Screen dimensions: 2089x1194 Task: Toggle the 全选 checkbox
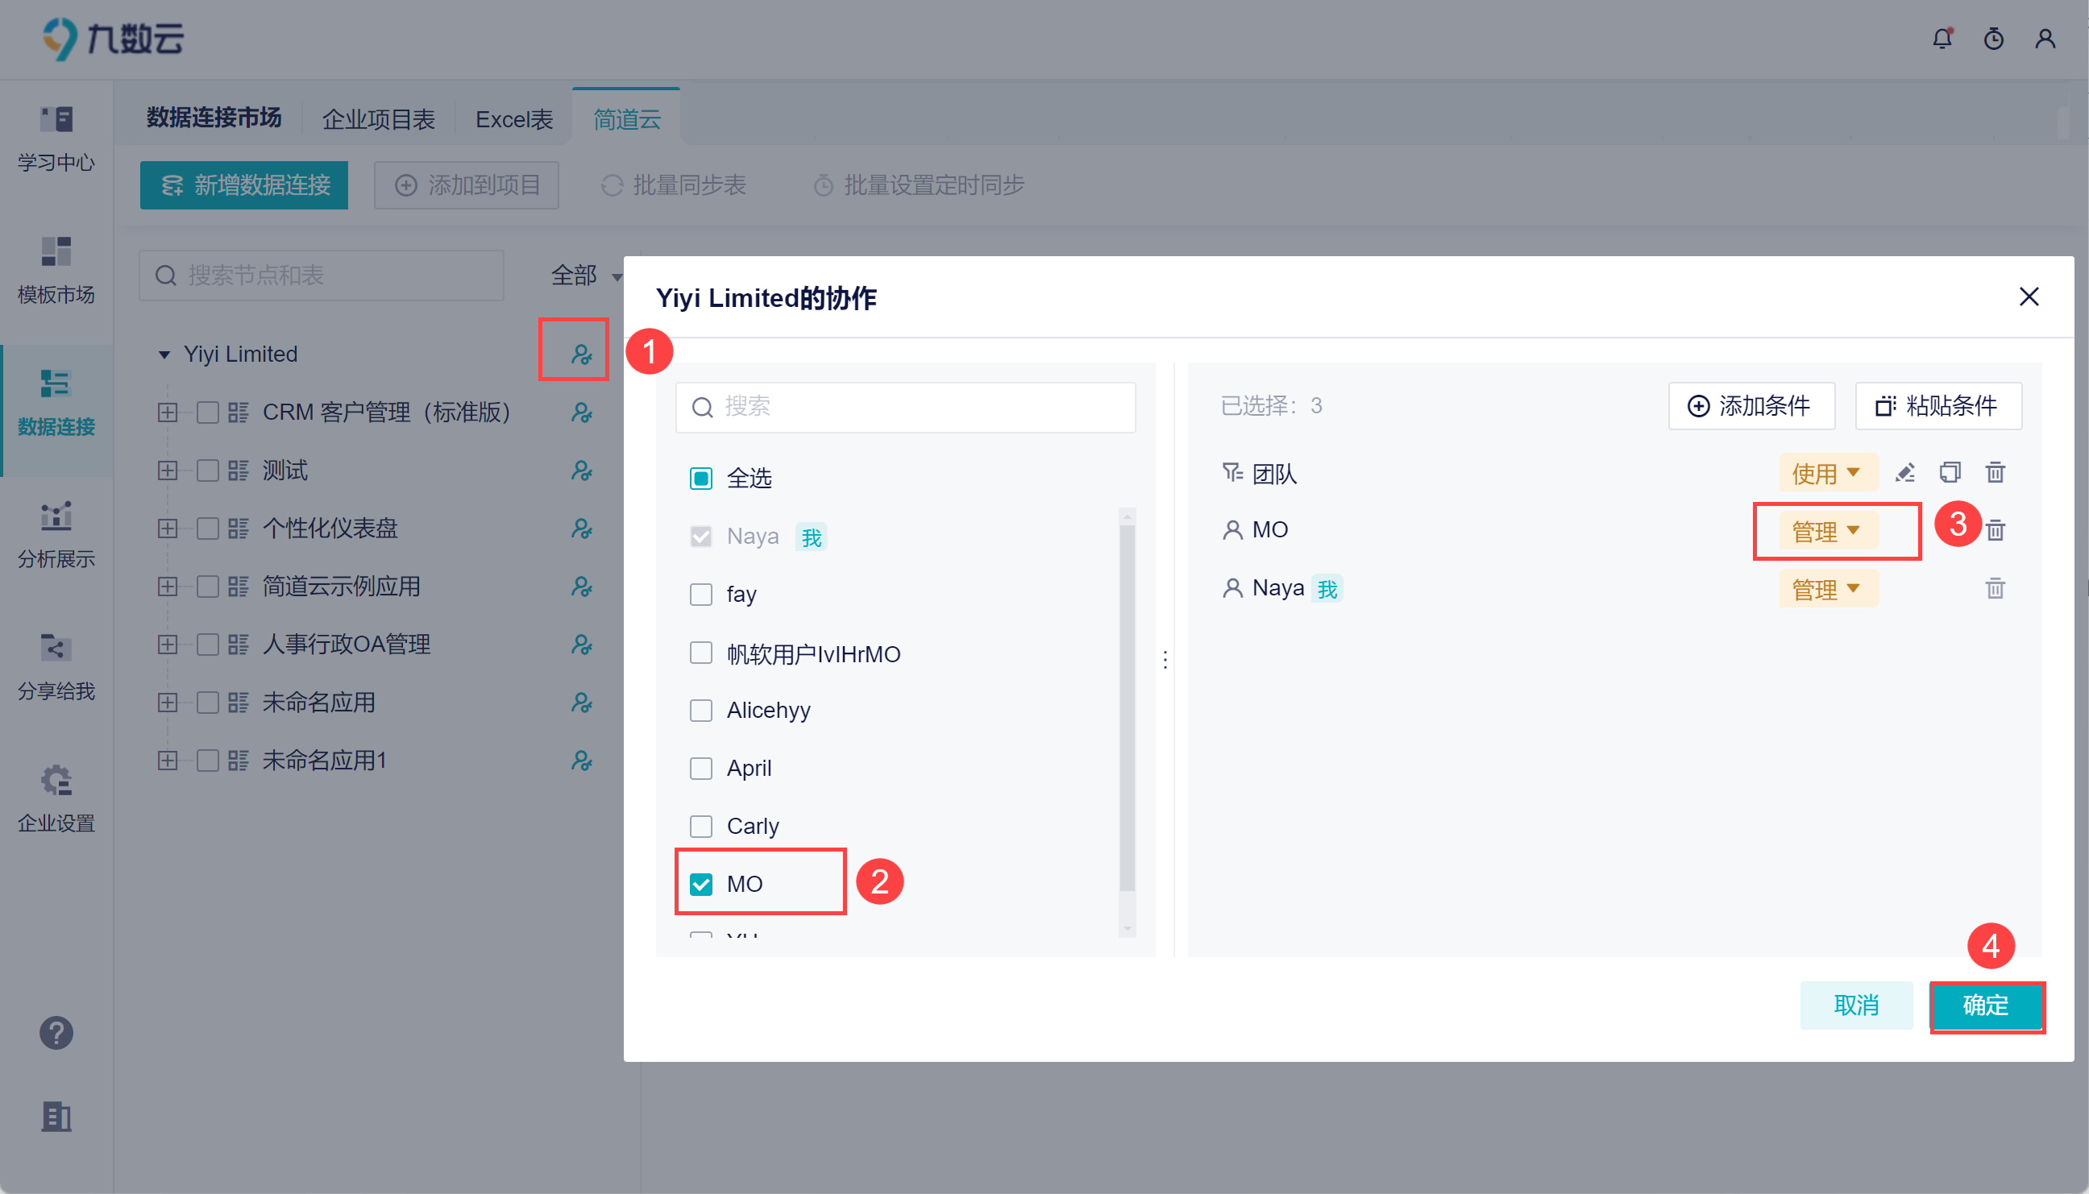point(701,478)
